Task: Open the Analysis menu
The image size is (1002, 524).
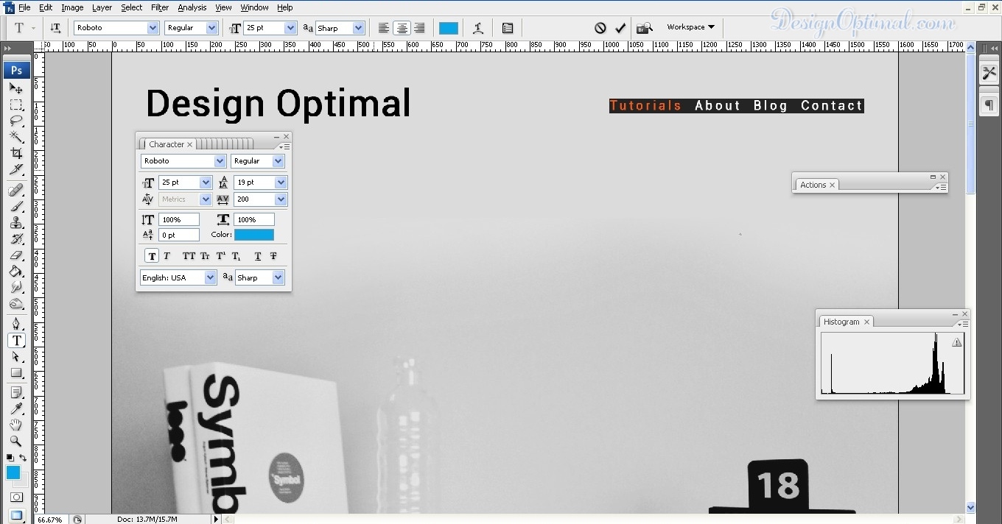Action: coord(192,7)
